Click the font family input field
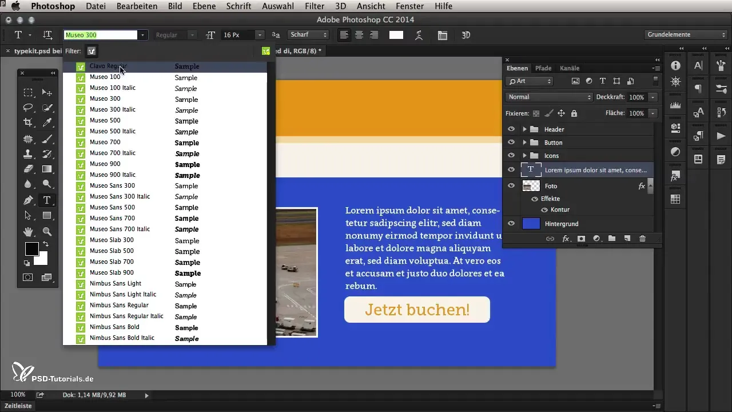732x412 pixels. coord(101,35)
